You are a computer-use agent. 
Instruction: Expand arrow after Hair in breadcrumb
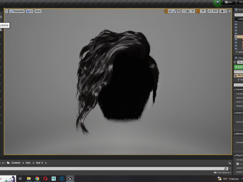(33, 163)
